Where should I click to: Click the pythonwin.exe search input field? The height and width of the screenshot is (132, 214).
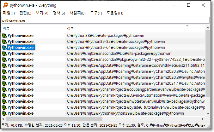(106, 20)
